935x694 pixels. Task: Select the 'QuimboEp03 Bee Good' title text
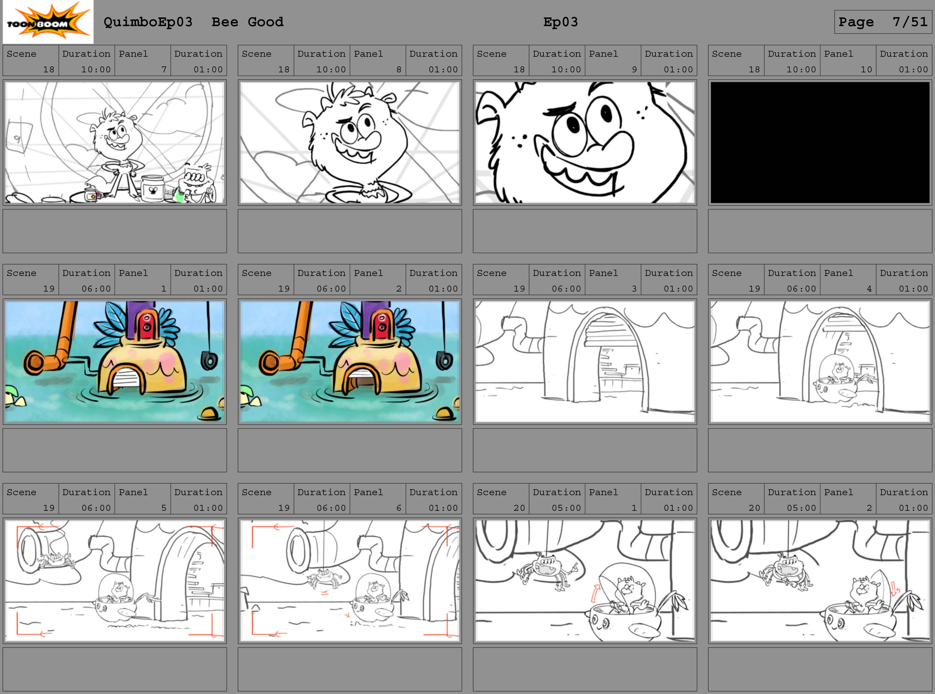(x=194, y=22)
